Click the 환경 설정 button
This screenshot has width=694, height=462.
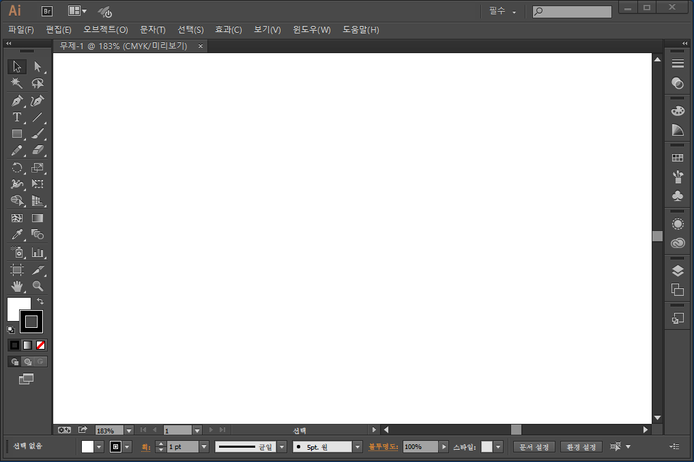(581, 447)
